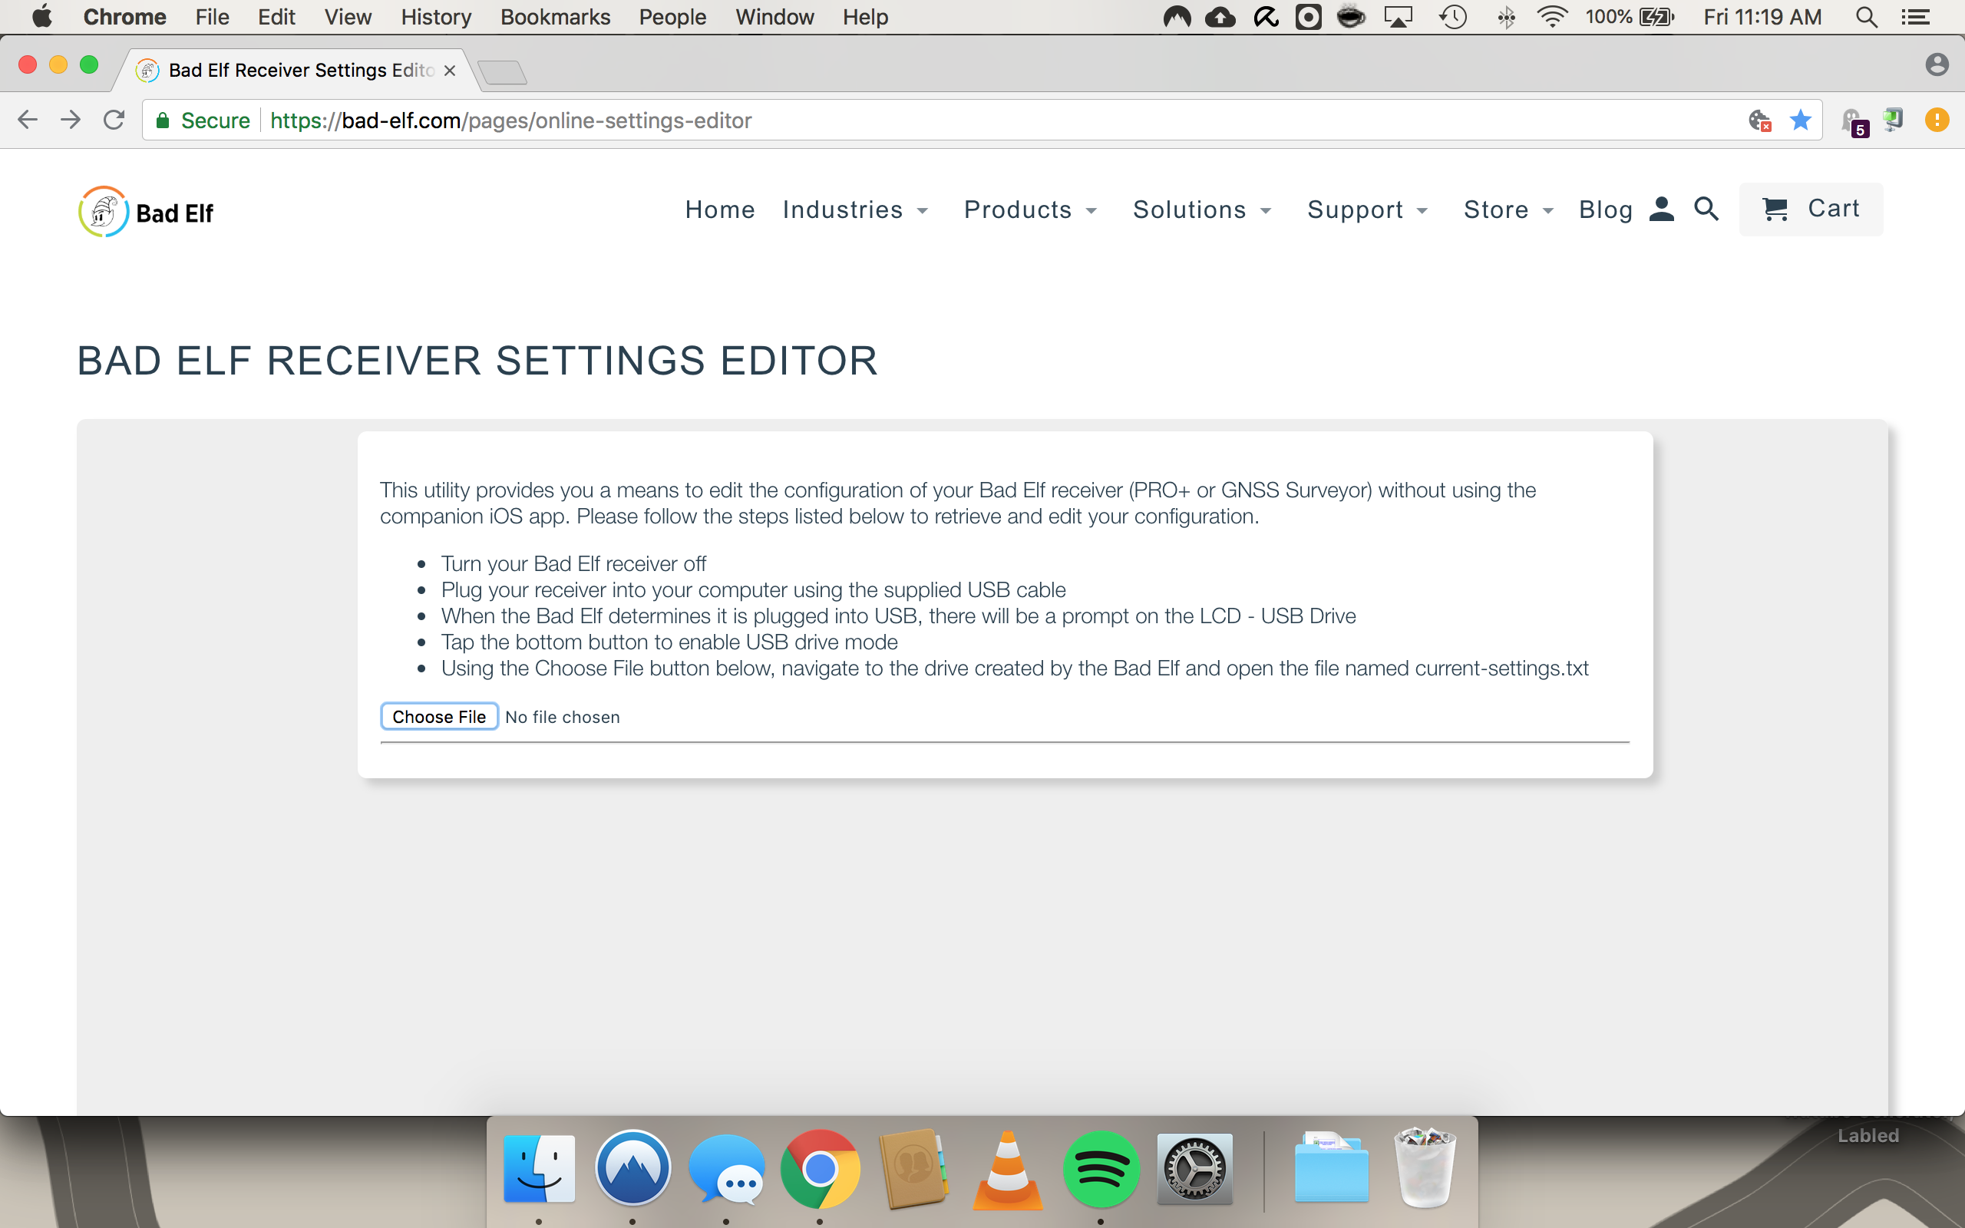
Task: Bookmark page with the star icon
Action: coord(1799,120)
